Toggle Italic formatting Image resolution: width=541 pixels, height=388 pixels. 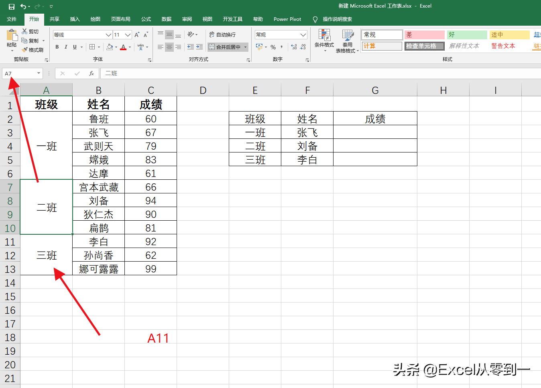pos(66,47)
